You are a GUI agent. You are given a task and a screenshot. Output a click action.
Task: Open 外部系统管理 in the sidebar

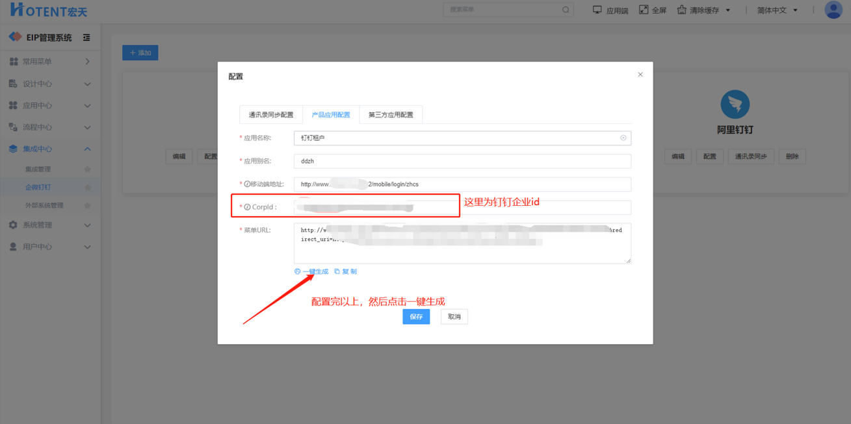coord(44,206)
